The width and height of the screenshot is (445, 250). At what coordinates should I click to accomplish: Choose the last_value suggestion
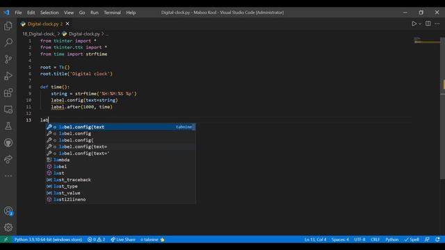(x=120, y=193)
